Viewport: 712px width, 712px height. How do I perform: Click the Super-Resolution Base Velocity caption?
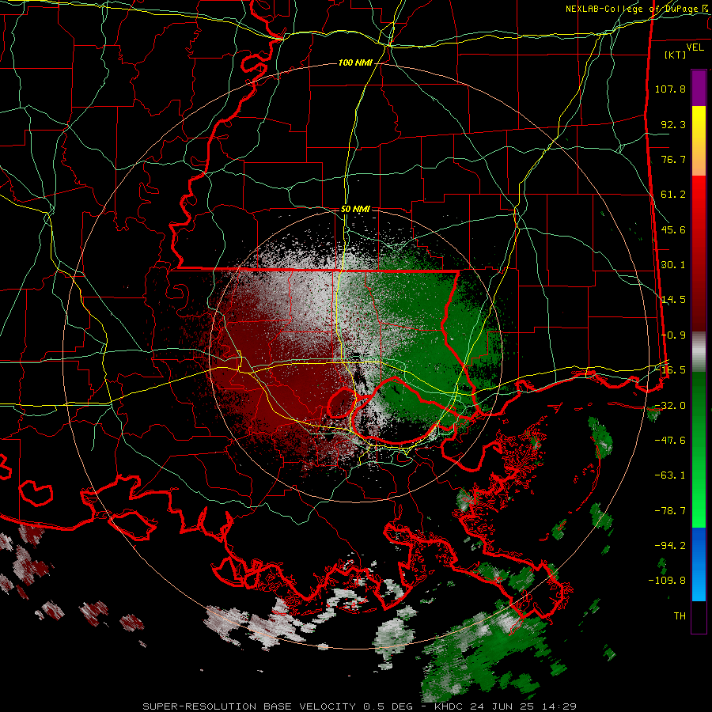[x=360, y=706]
